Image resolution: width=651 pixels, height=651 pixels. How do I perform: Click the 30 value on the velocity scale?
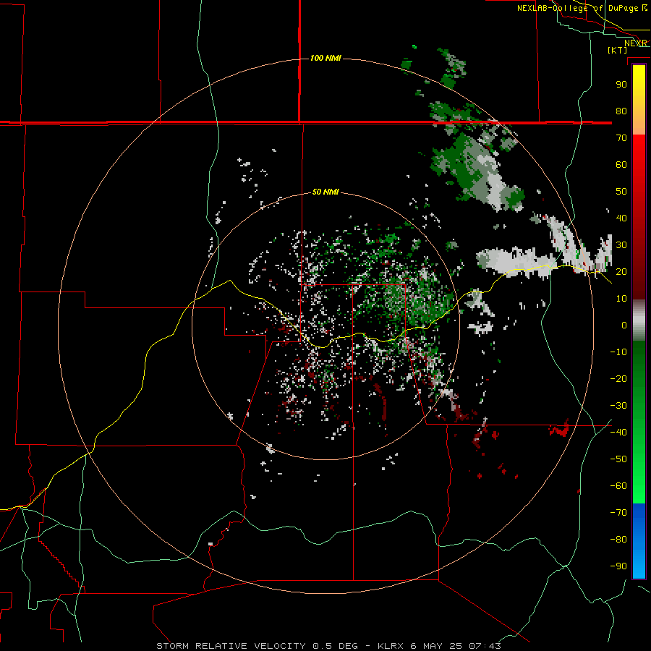pyautogui.click(x=621, y=245)
